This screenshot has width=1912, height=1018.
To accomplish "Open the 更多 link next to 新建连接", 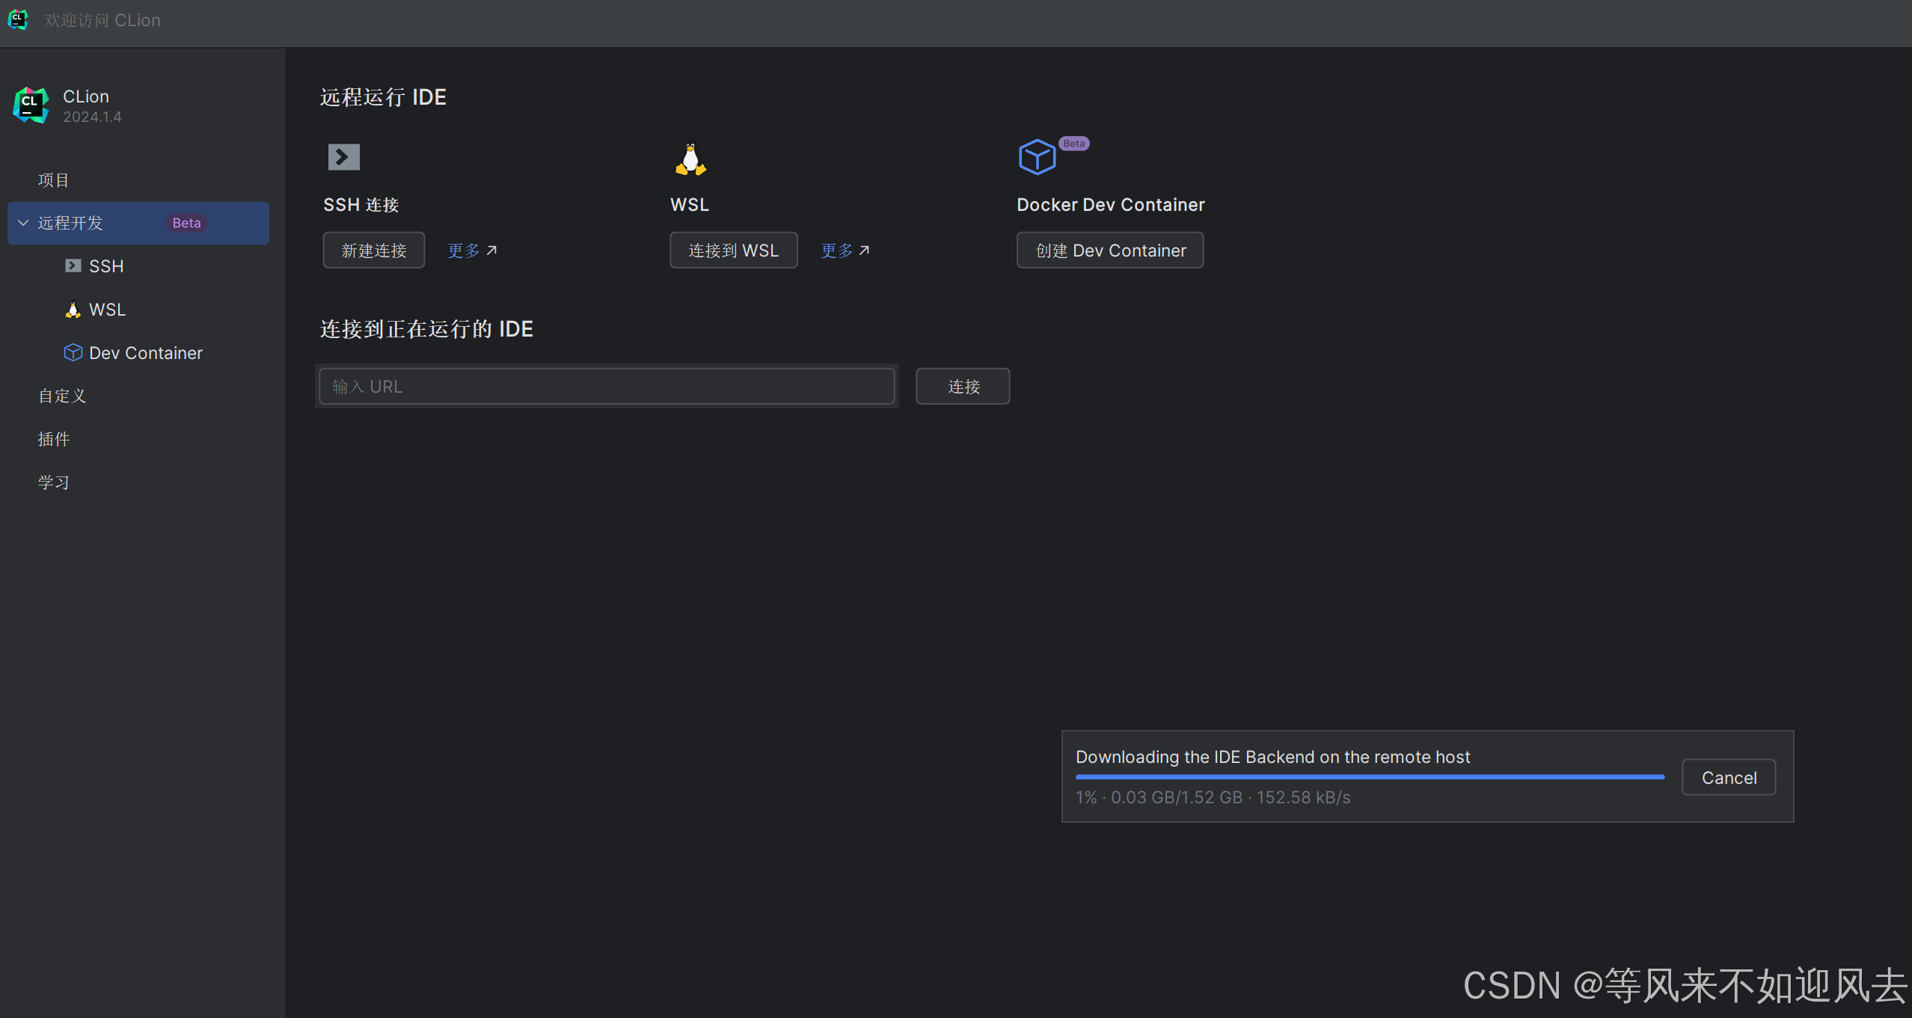I will pos(472,251).
